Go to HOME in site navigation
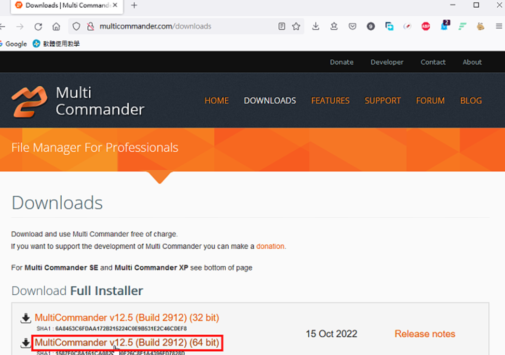 tap(217, 101)
